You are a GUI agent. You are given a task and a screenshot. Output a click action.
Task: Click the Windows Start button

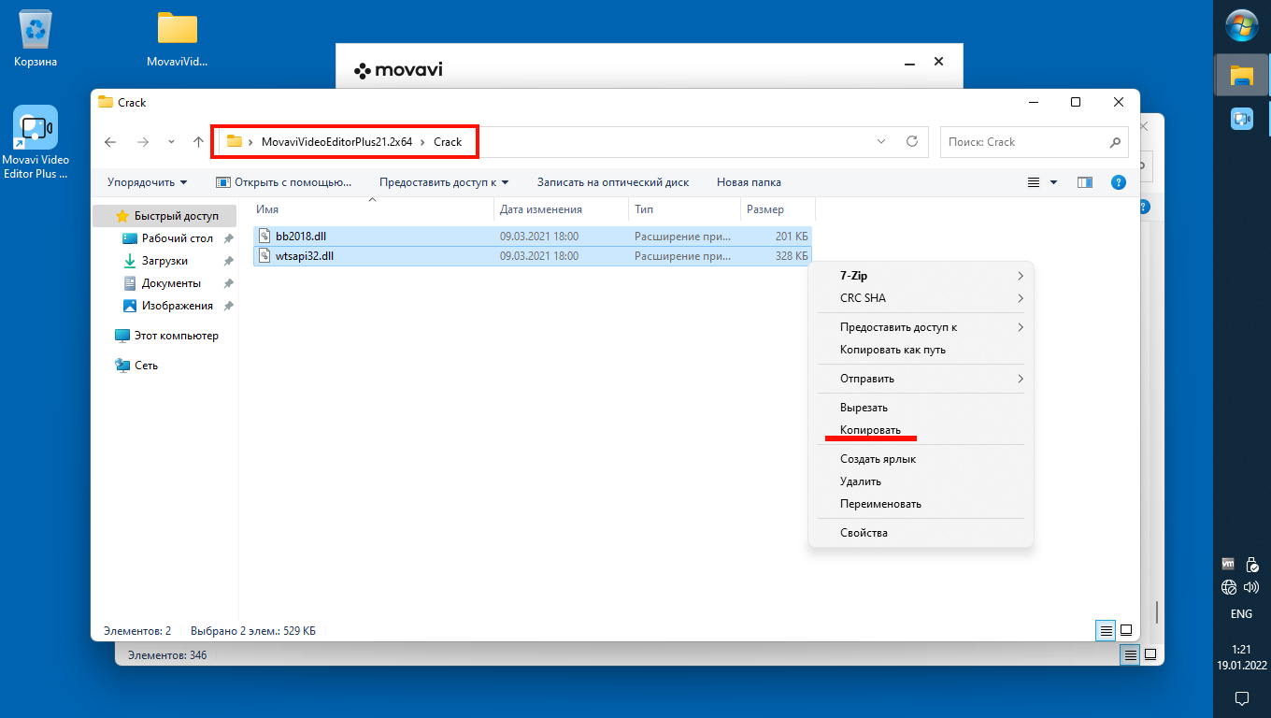click(x=1241, y=25)
